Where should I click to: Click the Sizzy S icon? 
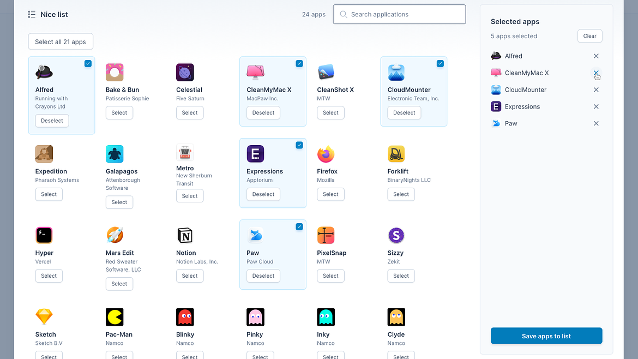pyautogui.click(x=396, y=235)
